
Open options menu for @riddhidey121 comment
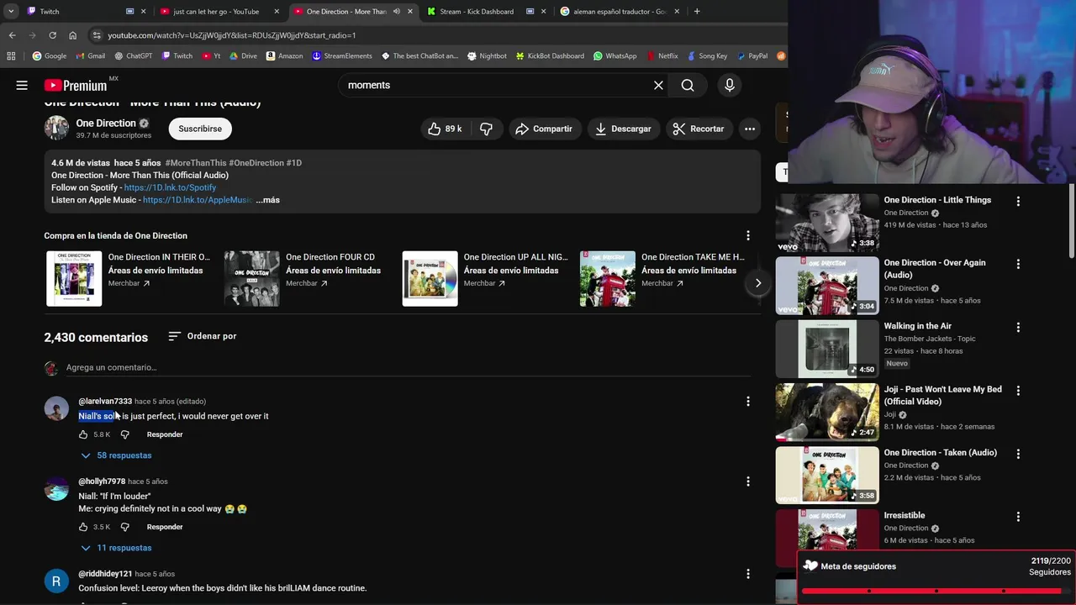coord(747,574)
